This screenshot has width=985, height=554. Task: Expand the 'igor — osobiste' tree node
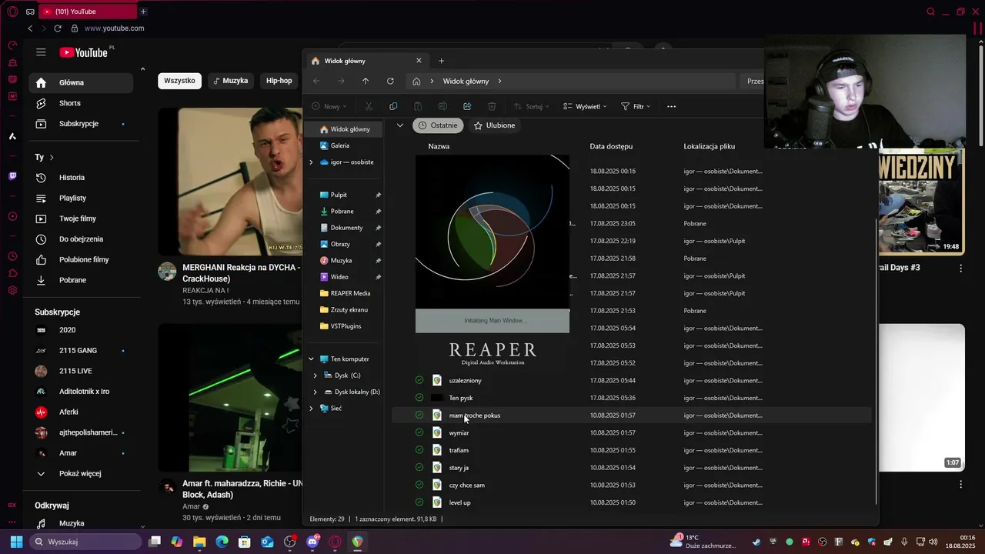coord(311,162)
